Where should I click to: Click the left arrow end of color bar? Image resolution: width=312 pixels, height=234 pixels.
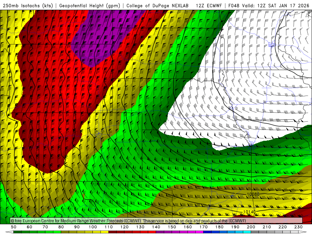pyautogui.click(x=9, y=232)
